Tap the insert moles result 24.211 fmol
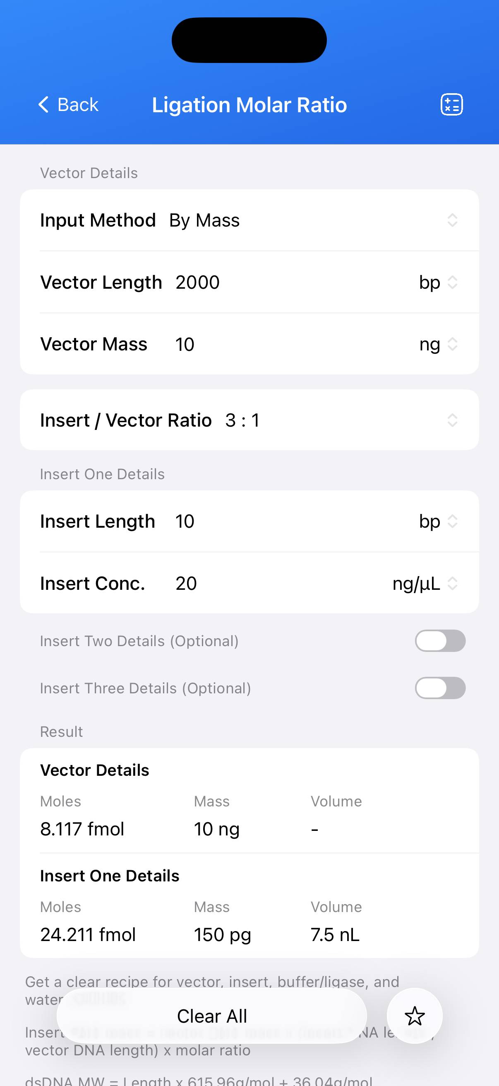Image resolution: width=499 pixels, height=1086 pixels. click(x=88, y=935)
